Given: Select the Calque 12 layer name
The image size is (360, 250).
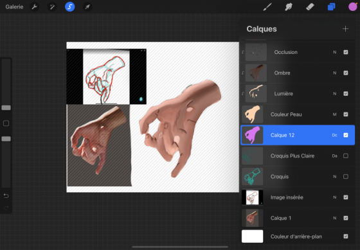Looking at the screenshot, I should (x=282, y=135).
